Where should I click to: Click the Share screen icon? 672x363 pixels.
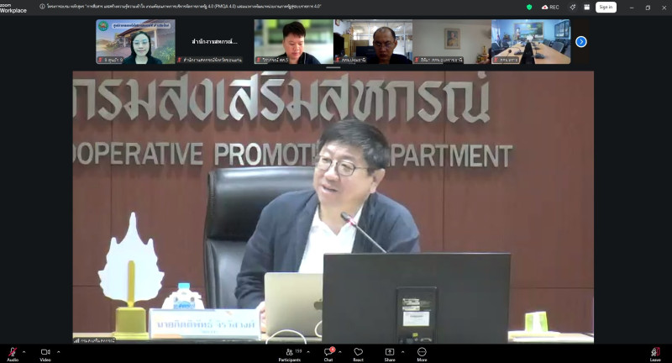pyautogui.click(x=390, y=352)
